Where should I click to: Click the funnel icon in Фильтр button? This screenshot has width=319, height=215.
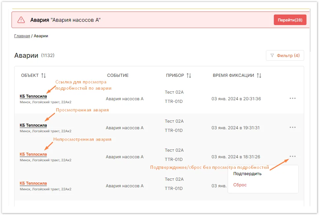[x=272, y=55]
